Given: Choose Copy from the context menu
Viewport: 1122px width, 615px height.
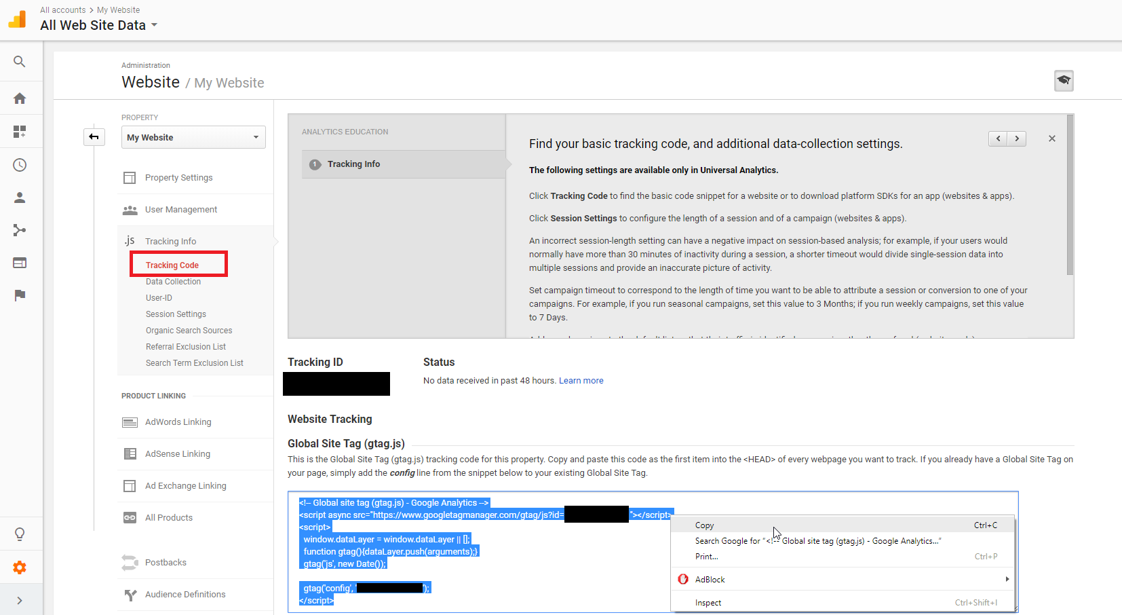Looking at the screenshot, I should coord(843,525).
